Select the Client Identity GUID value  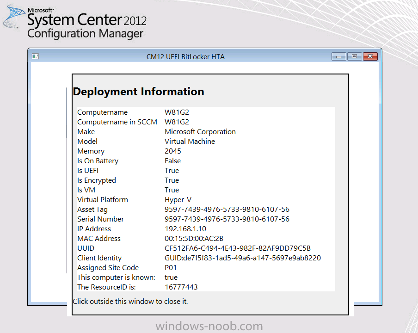coord(243,258)
